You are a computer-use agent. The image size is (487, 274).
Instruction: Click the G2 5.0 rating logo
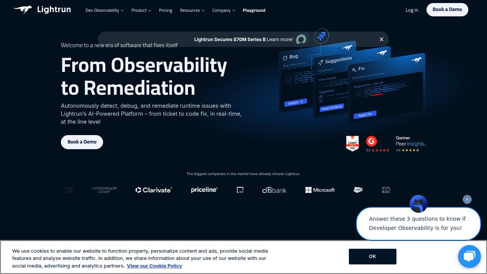(x=371, y=141)
